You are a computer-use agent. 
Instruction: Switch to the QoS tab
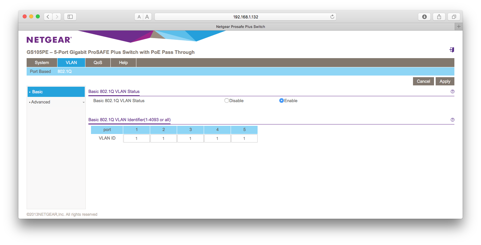click(98, 63)
